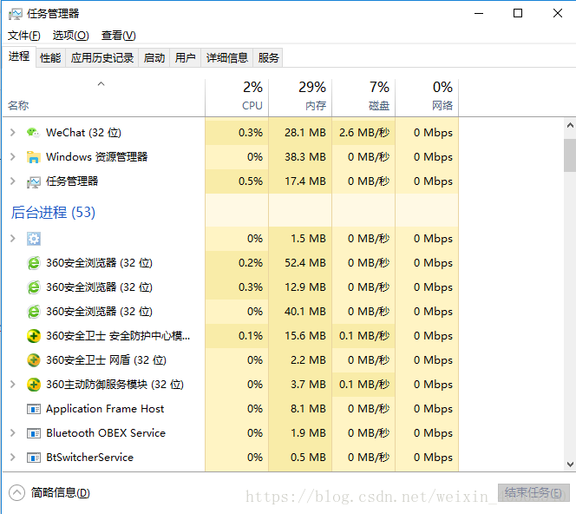Click the scrollbar up arrow
576x514 pixels.
(570, 126)
